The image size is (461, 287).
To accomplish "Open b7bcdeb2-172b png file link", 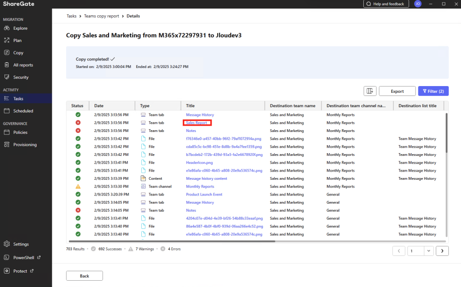I will point(224,155).
